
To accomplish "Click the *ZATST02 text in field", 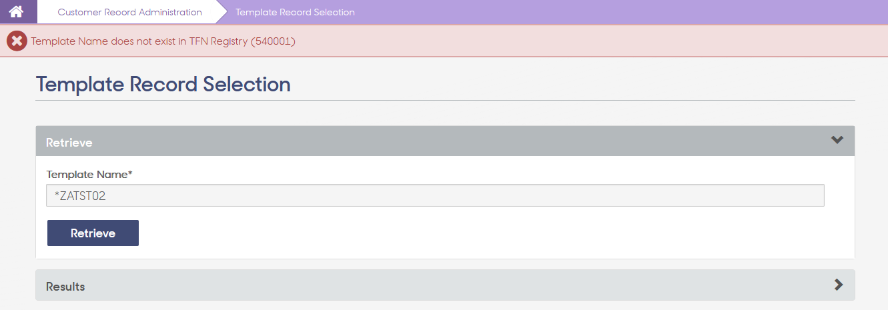I will (x=79, y=195).
